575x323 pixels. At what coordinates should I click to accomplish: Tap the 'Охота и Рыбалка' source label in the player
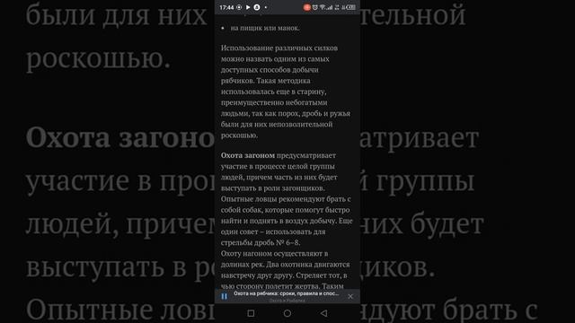coord(287,301)
